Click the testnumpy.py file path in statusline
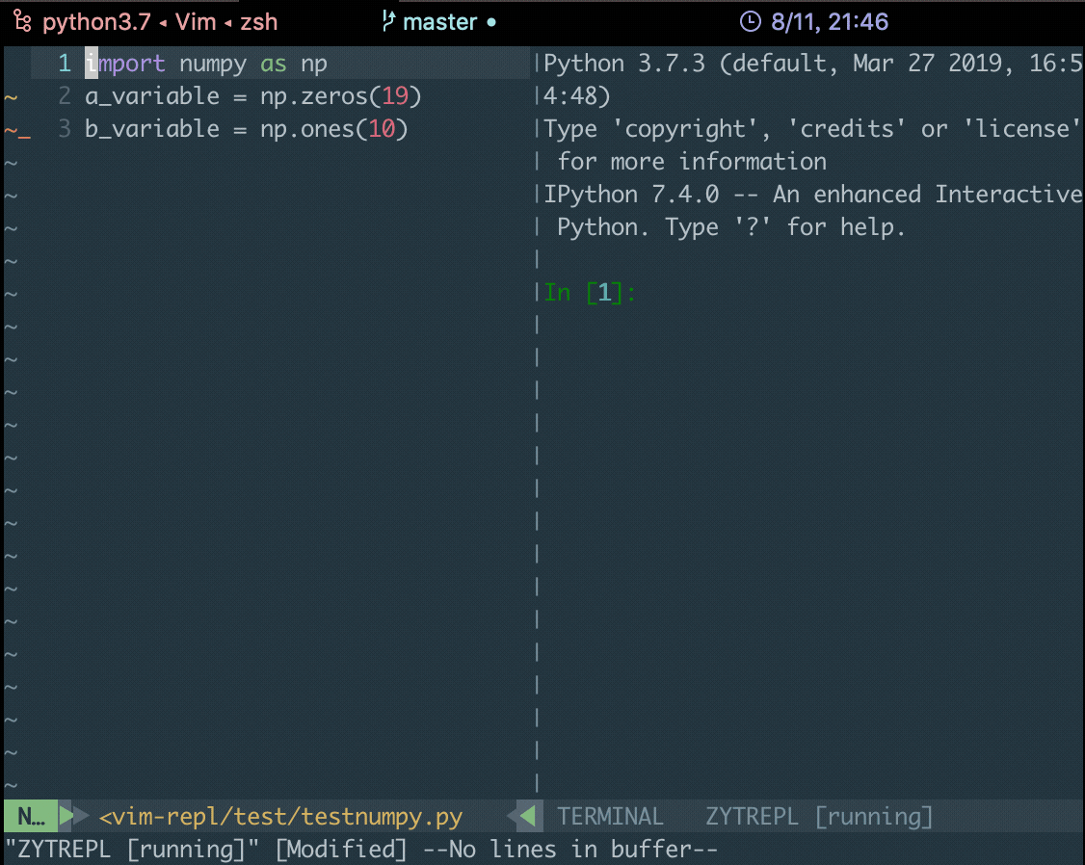 point(281,817)
